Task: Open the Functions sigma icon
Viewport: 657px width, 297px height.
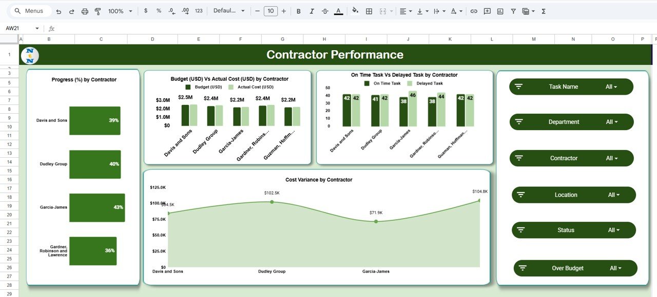Action: [543, 11]
